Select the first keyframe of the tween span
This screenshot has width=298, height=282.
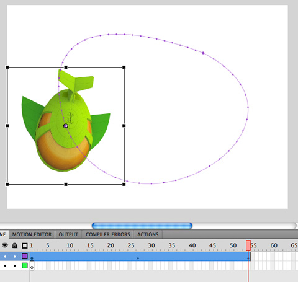point(32,258)
